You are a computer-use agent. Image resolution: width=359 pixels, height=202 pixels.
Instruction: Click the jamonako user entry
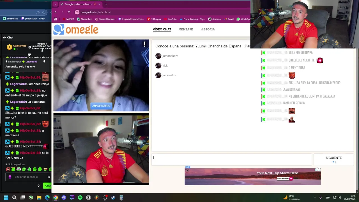pyautogui.click(x=165, y=75)
